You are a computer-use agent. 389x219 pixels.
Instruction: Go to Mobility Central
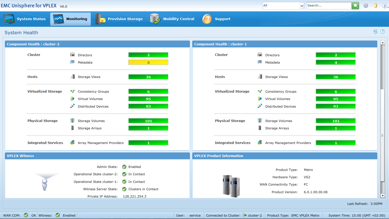[173, 19]
